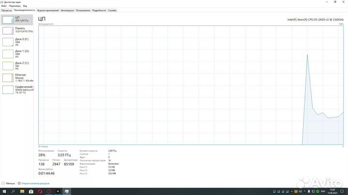Image resolution: width=348 pixels, height=195 pixels.
Task: Open the network tray icon
Action: pyautogui.click(x=313, y=192)
